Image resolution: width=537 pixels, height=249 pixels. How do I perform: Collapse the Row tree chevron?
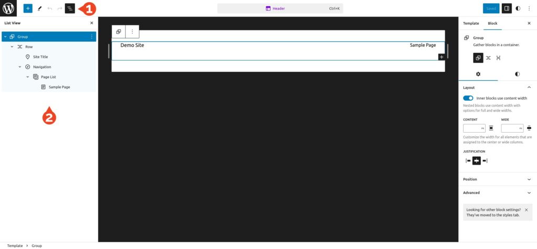coord(13,47)
